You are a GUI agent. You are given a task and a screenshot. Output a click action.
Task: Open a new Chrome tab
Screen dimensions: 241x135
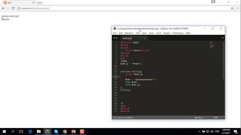(x=40, y=3)
